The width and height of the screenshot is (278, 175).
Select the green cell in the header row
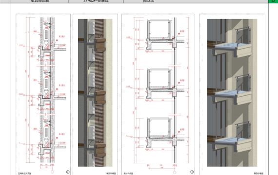point(273,1)
